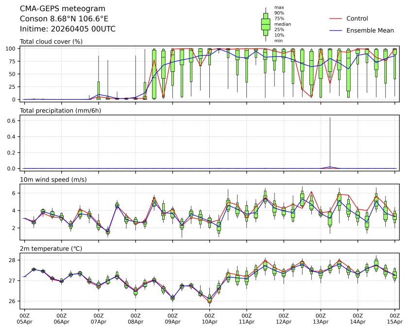Click the 00Z 15Apr x-axis label
Viewport: 408px width, 330px height.
point(394,318)
